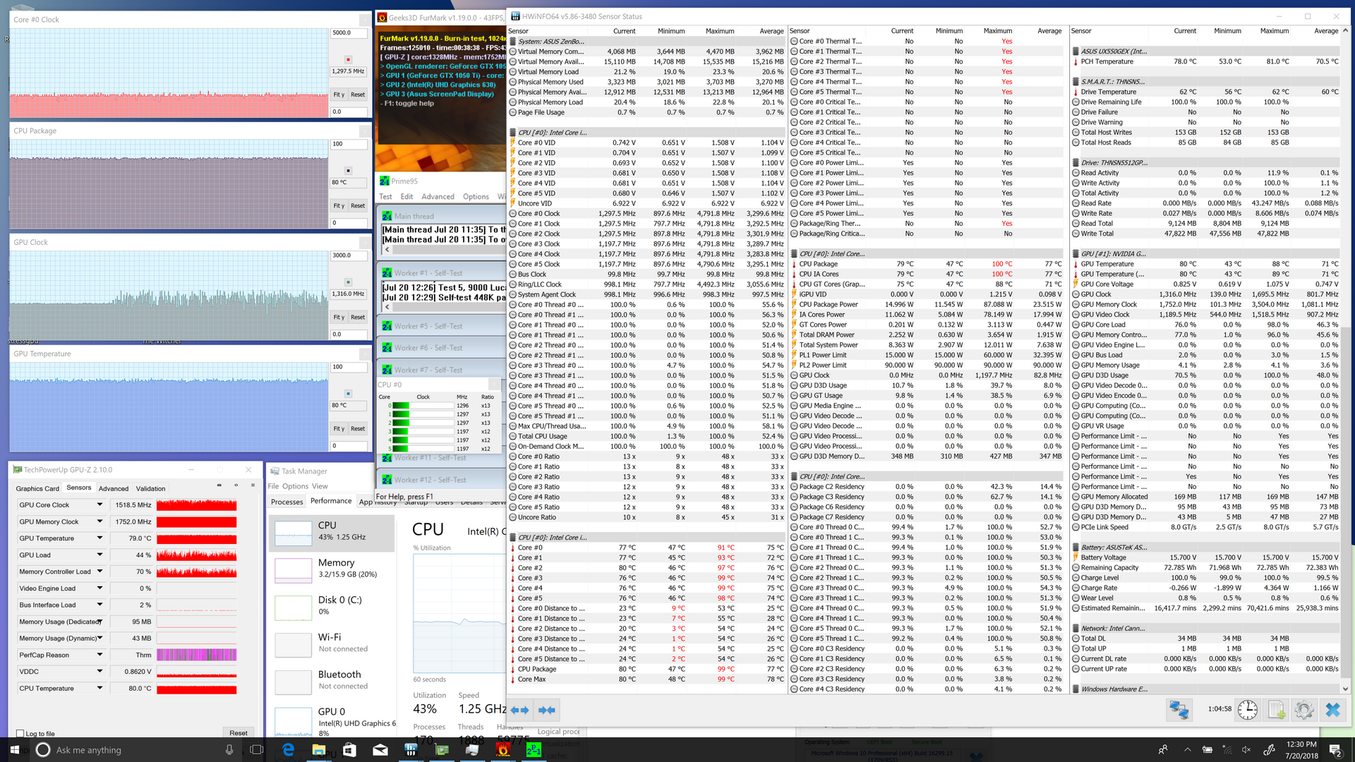1355x762 pixels.
Task: Switch to GPU-Z Advanced tab
Action: [114, 488]
